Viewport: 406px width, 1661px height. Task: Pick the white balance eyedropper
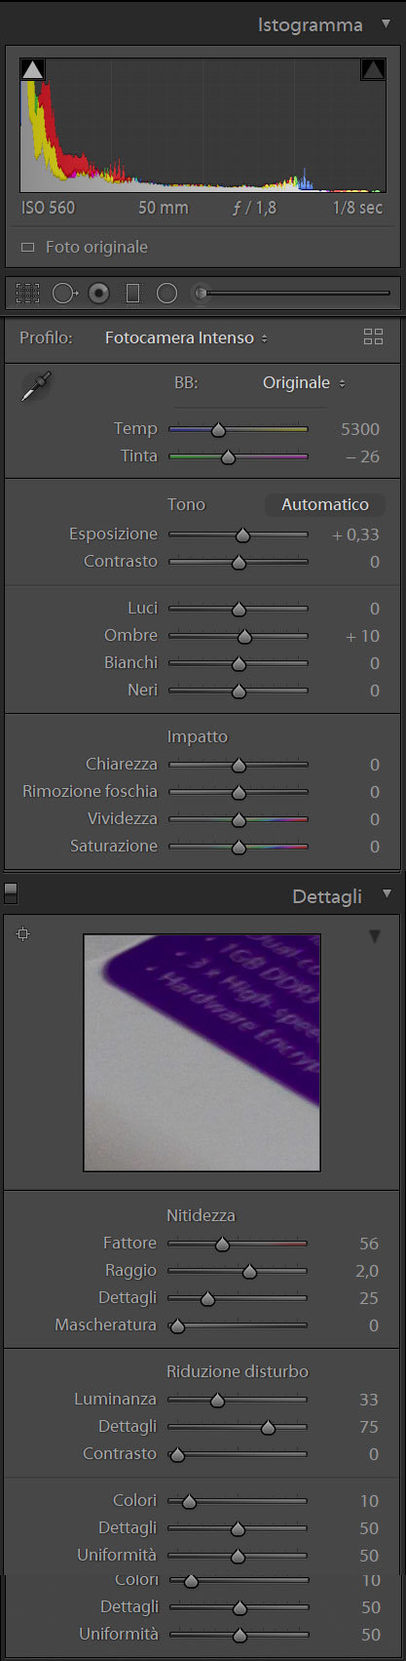pos(36,386)
